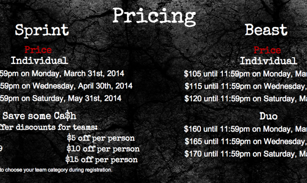The width and height of the screenshot is (307, 183).
Task: Select the Beast column heading
Action: (x=266, y=30)
